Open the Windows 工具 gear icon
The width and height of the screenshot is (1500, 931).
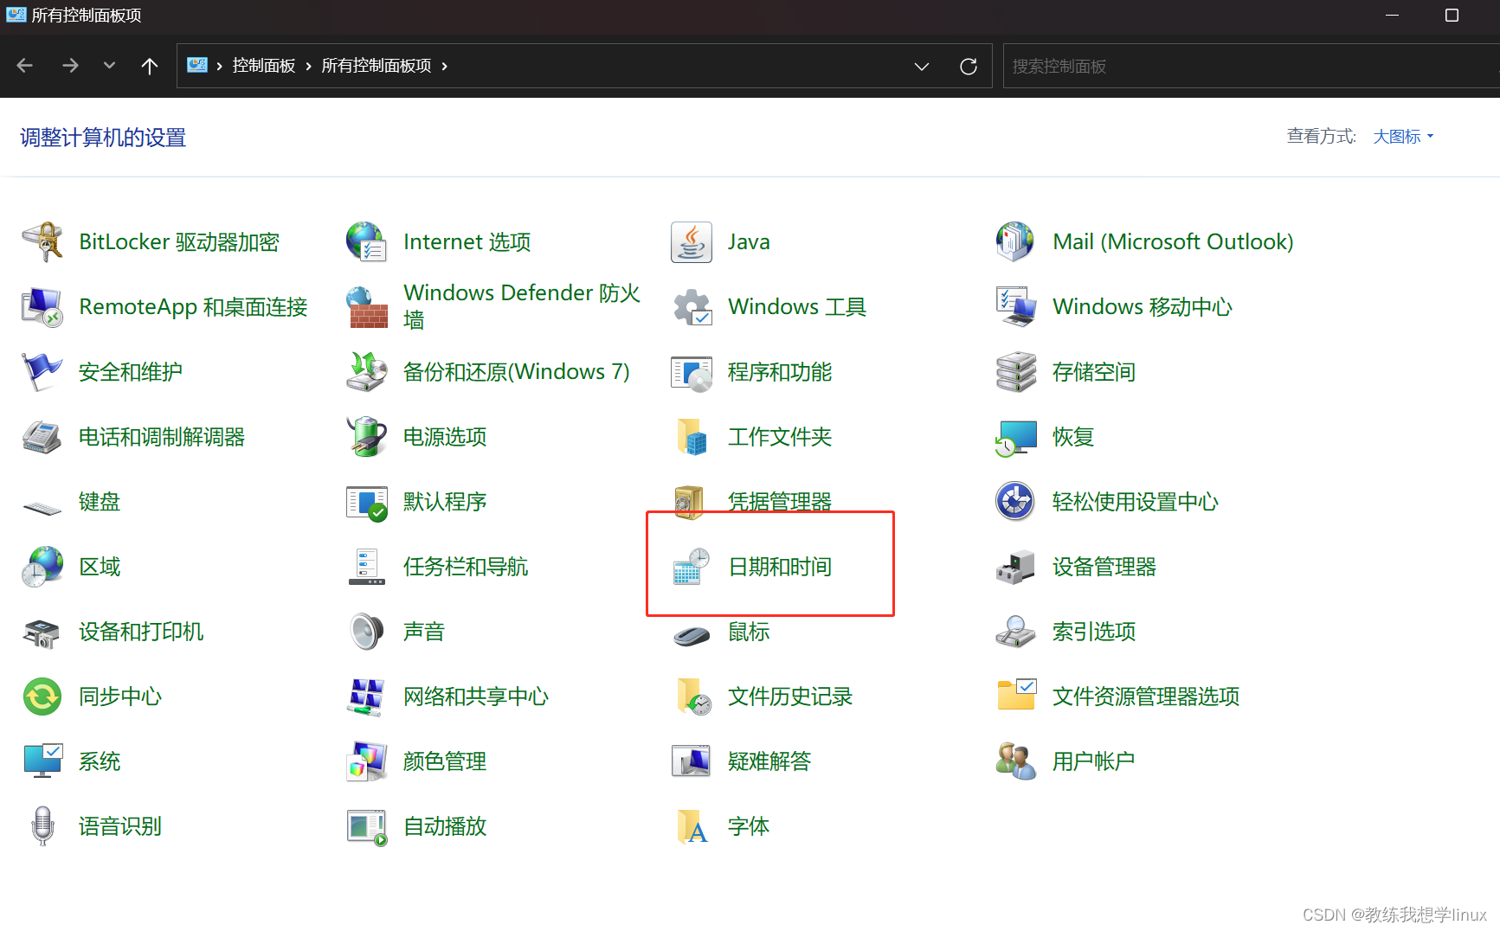692,307
